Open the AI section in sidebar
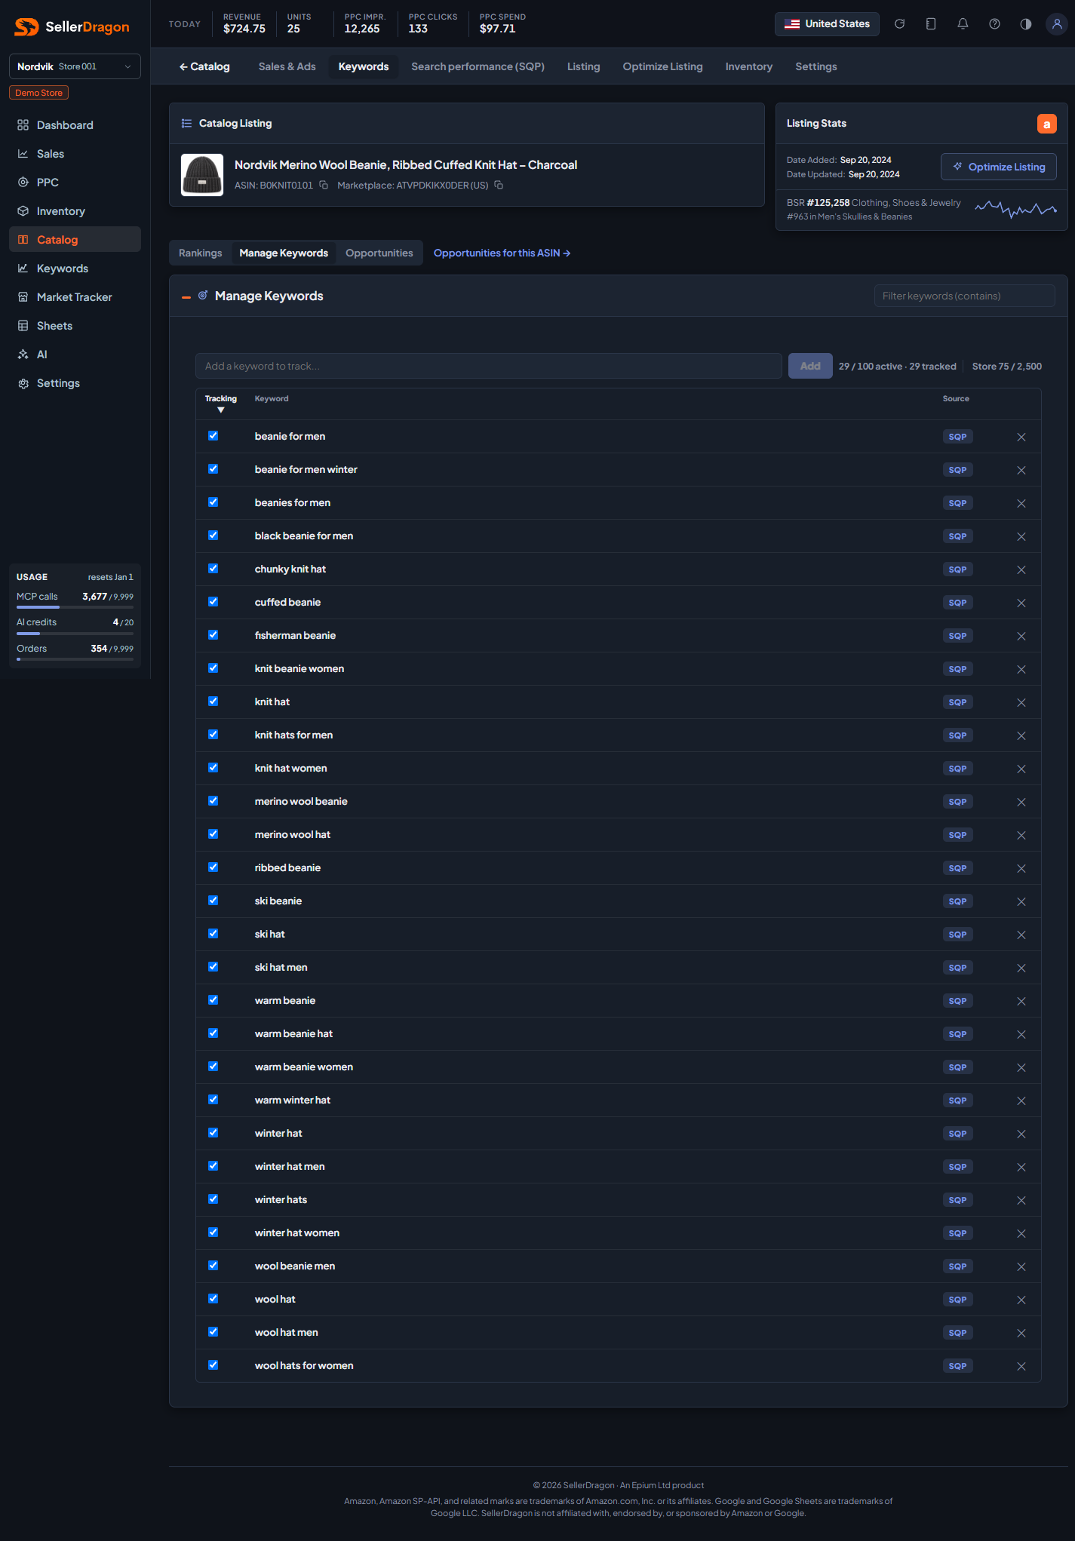This screenshot has height=1541, width=1075. pyautogui.click(x=75, y=355)
